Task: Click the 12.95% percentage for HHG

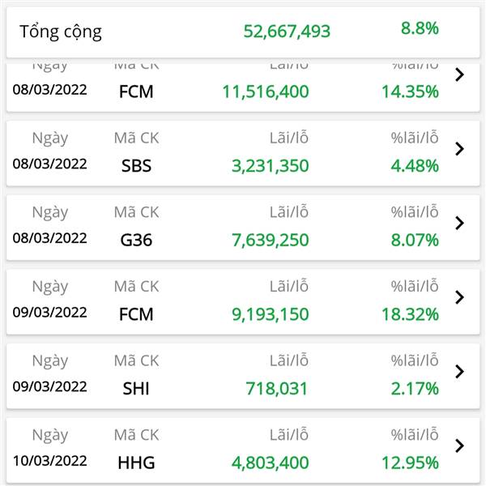Action: point(410,463)
